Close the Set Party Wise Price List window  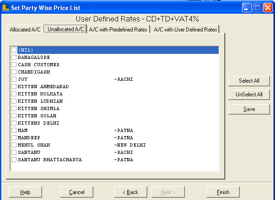pos(268,8)
